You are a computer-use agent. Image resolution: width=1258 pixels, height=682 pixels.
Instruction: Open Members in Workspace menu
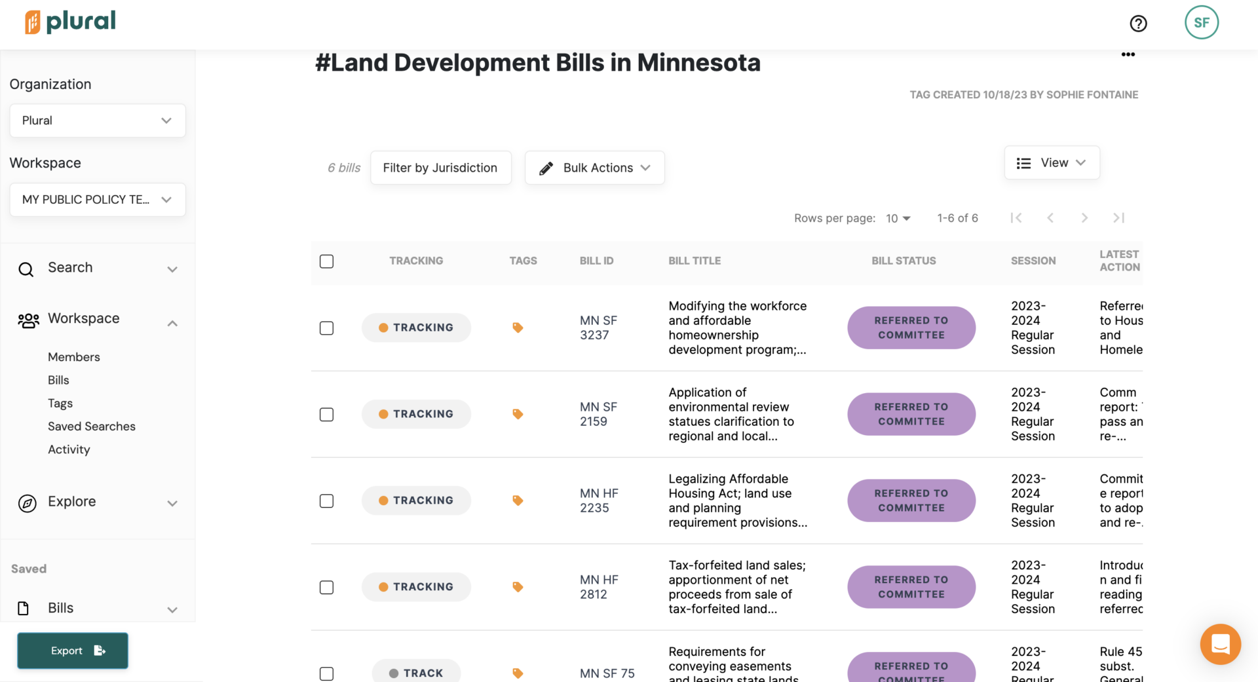pos(74,357)
